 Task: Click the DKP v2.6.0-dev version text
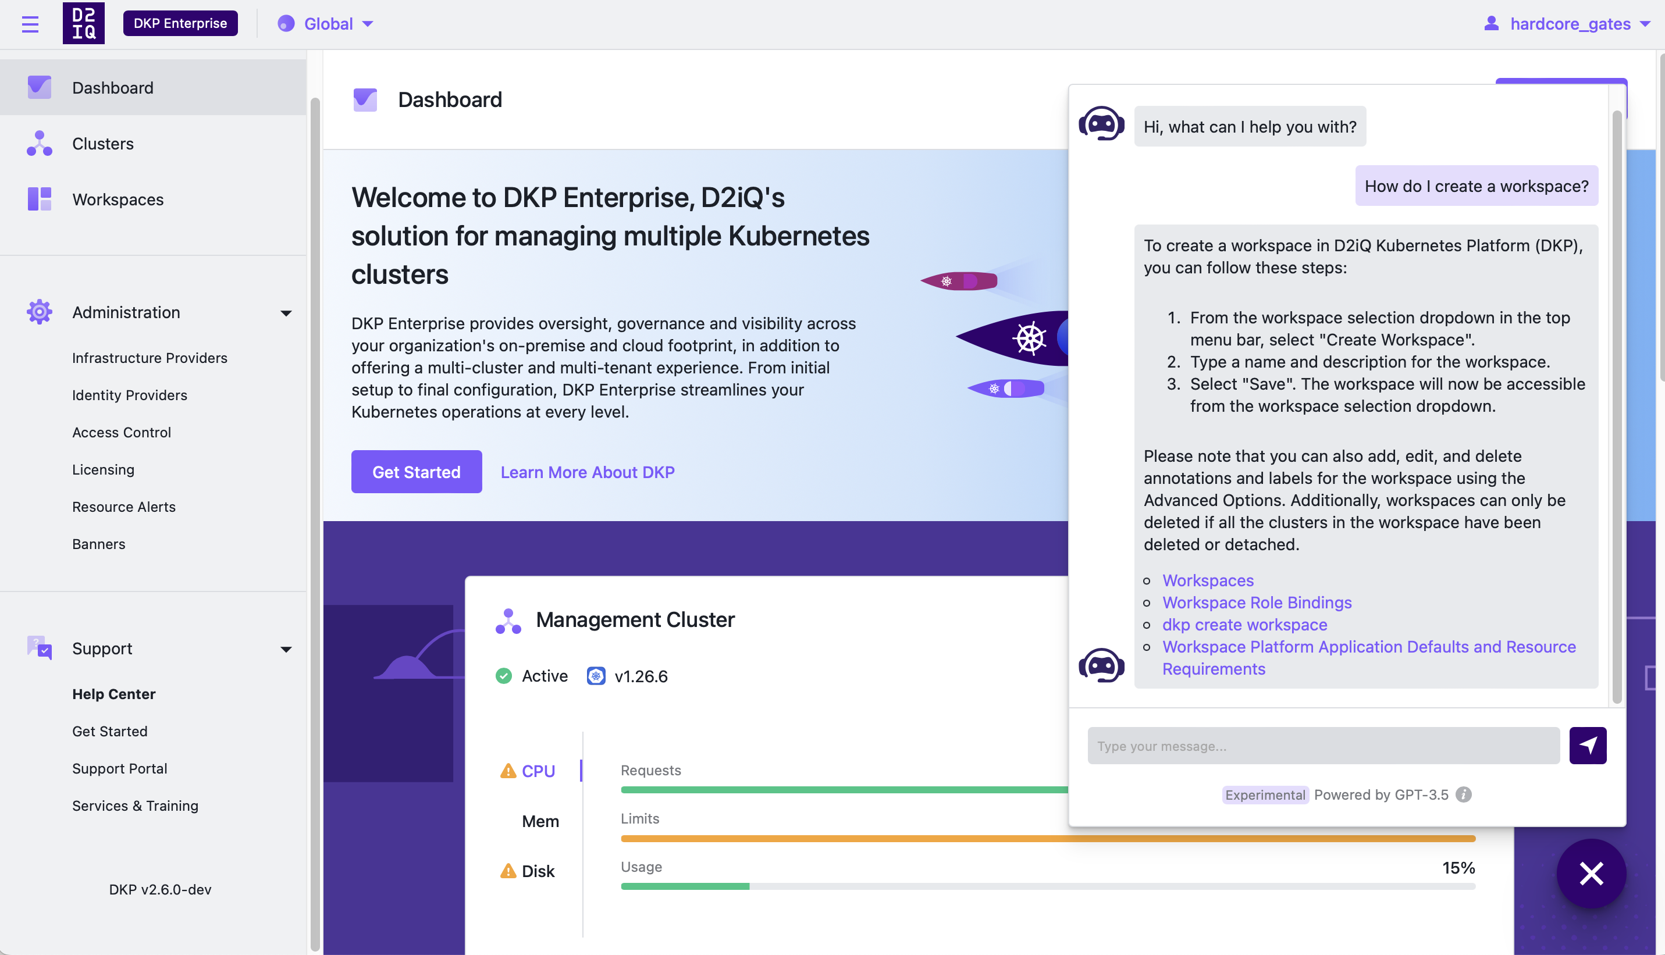pyautogui.click(x=160, y=889)
